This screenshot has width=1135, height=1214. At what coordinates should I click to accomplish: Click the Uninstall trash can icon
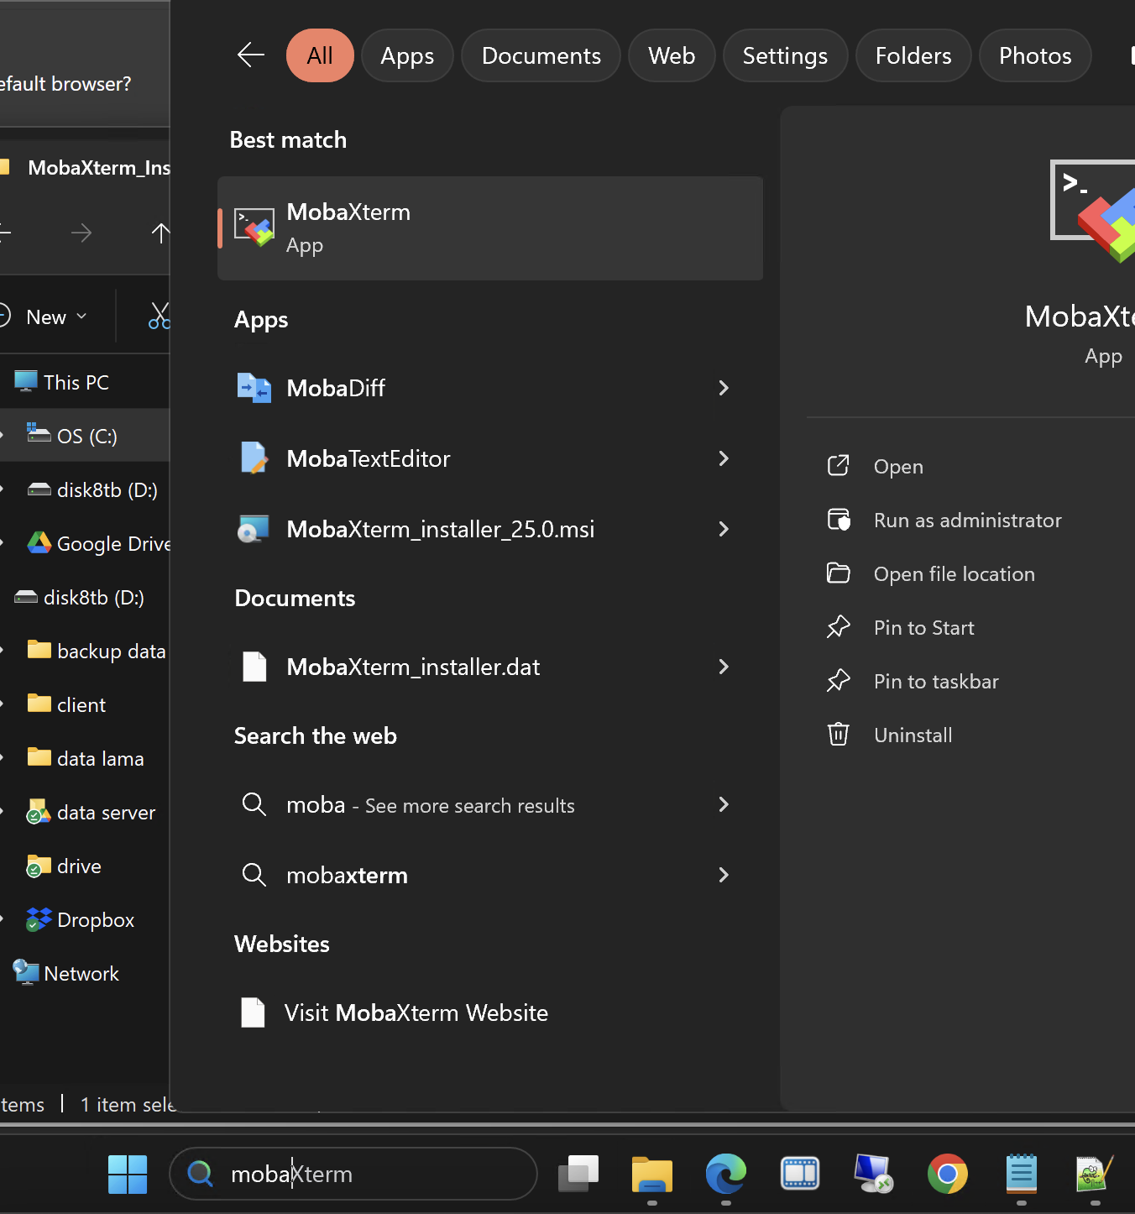click(x=839, y=735)
